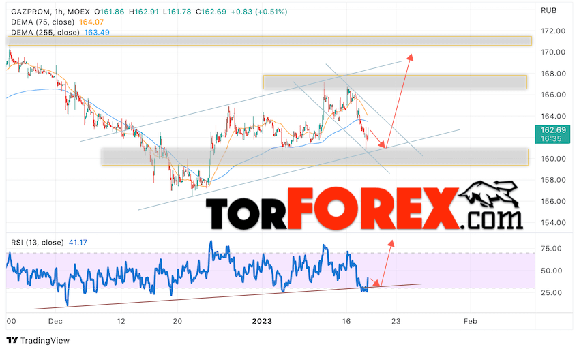Click the 154.00 price axis value
The width and height of the screenshot is (579, 351).
point(553,223)
